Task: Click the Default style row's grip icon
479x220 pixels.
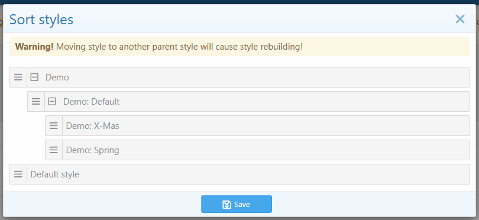Action: point(18,174)
